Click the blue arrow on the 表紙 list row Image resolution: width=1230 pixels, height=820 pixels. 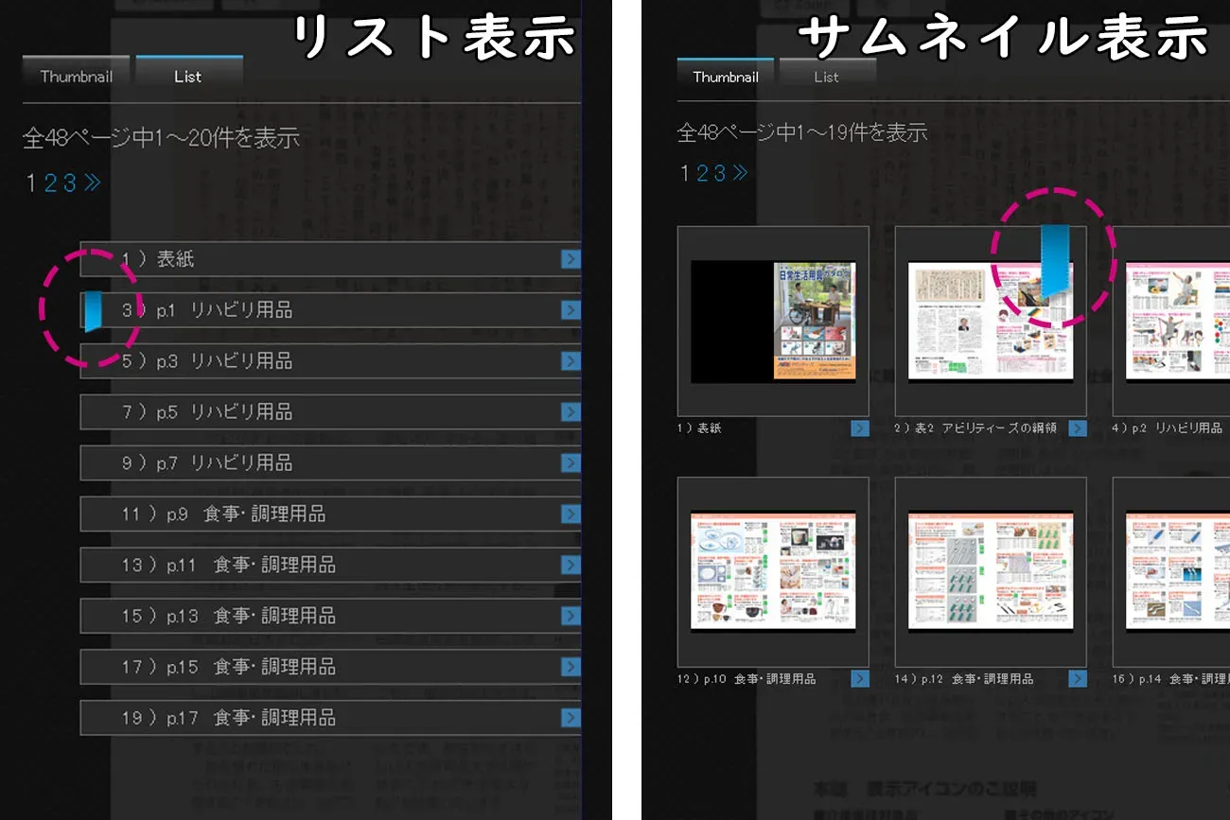pos(570,259)
